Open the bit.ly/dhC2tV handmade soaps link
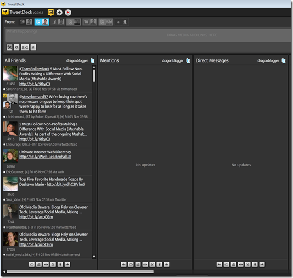This screenshot has width=293, height=278. (63, 184)
